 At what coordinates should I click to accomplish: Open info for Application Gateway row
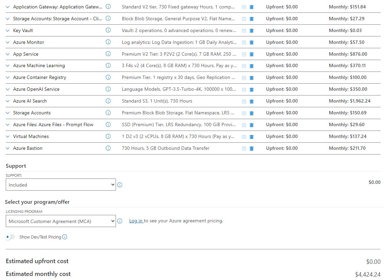click(108, 7)
